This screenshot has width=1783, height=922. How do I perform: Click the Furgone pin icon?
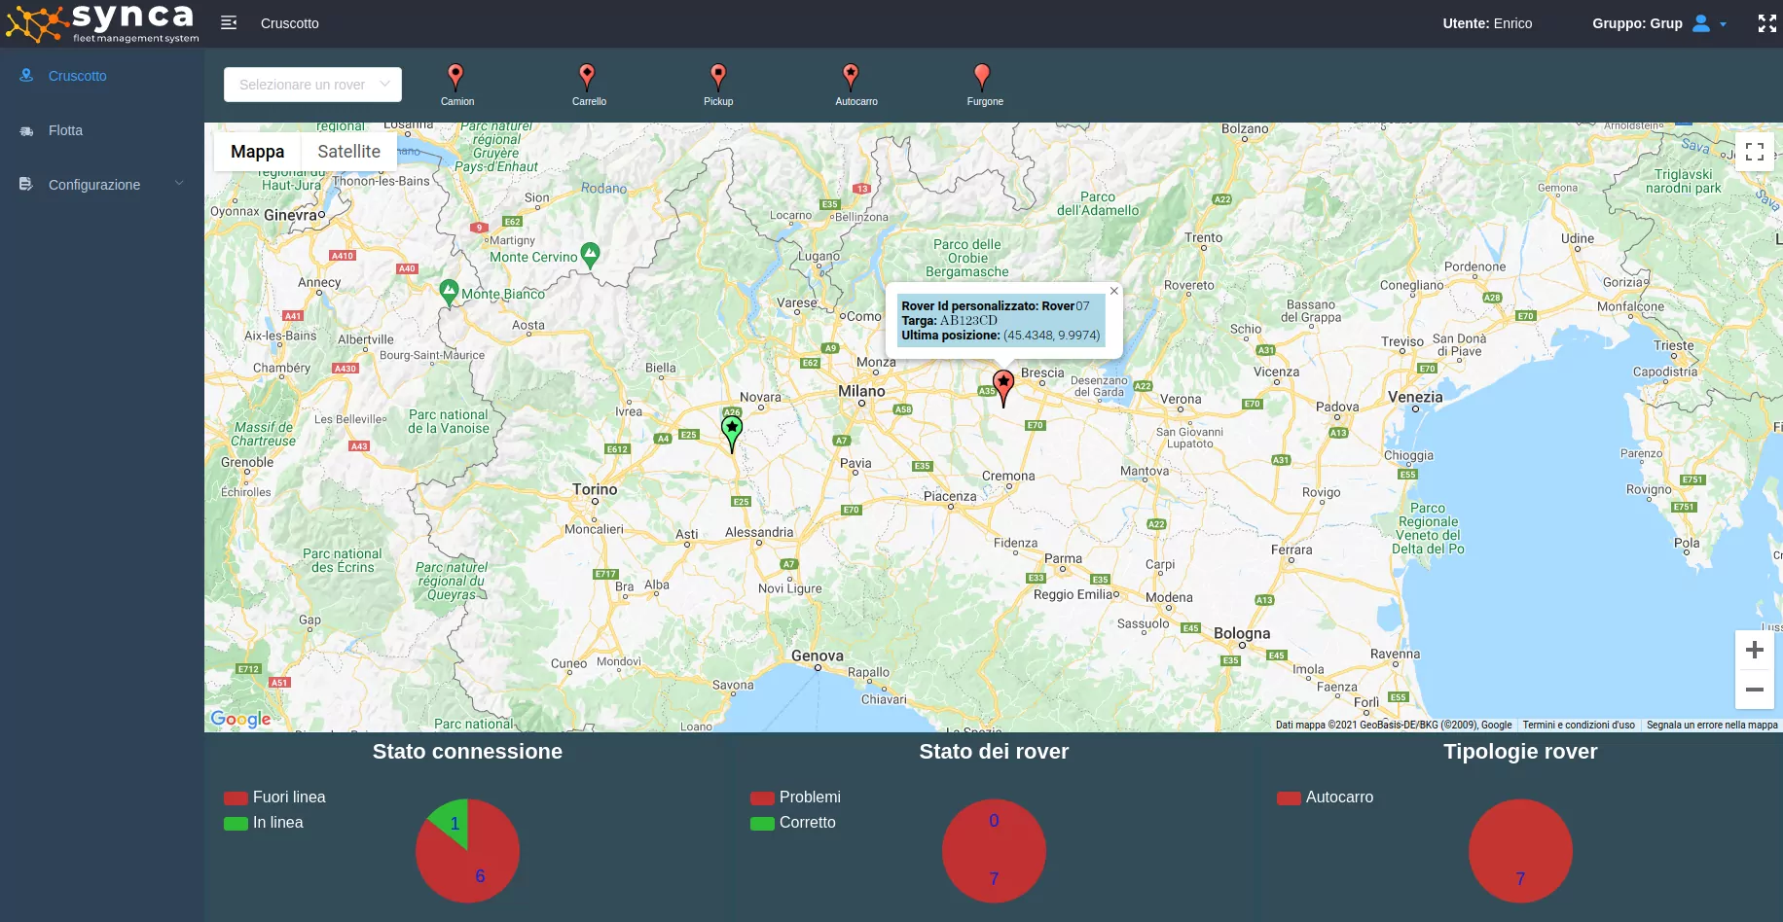pos(982,77)
